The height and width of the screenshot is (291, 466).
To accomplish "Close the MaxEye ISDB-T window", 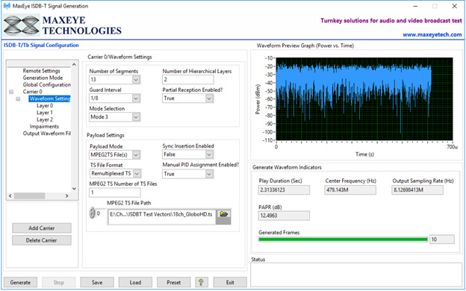I will [x=454, y=6].
